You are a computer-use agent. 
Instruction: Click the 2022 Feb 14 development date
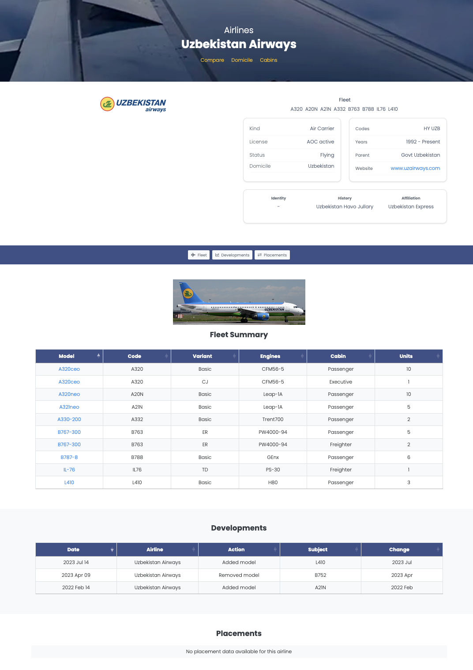(x=76, y=587)
